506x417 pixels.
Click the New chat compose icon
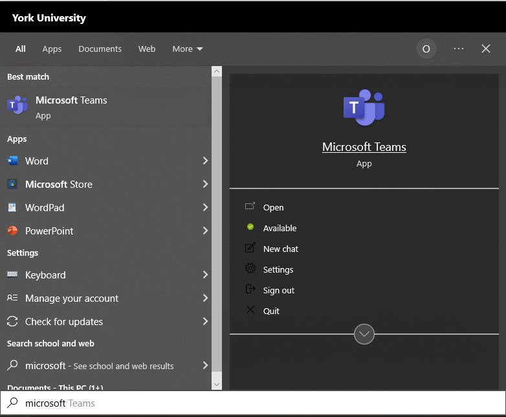250,247
